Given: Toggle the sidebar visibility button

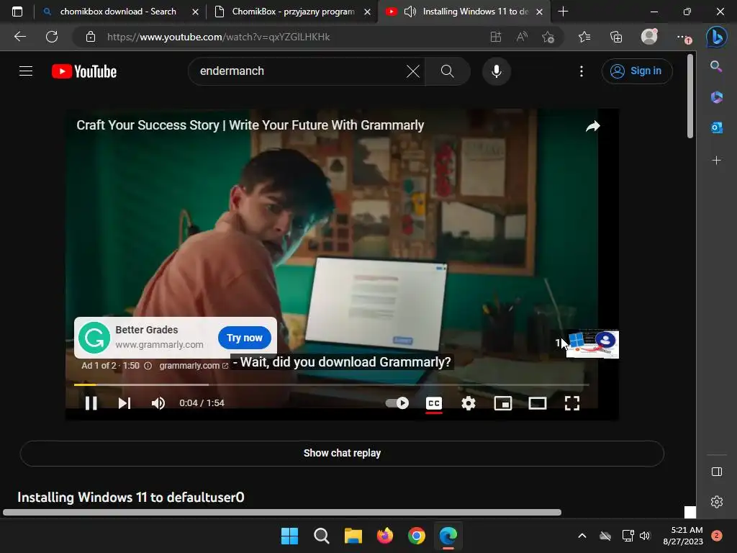Looking at the screenshot, I should [717, 472].
